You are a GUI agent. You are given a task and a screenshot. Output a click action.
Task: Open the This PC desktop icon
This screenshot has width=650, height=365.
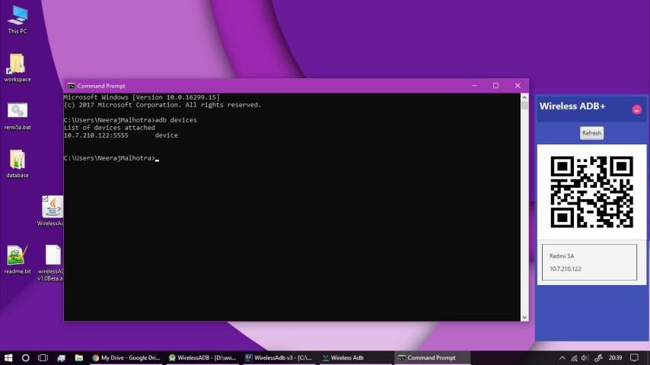[x=17, y=17]
